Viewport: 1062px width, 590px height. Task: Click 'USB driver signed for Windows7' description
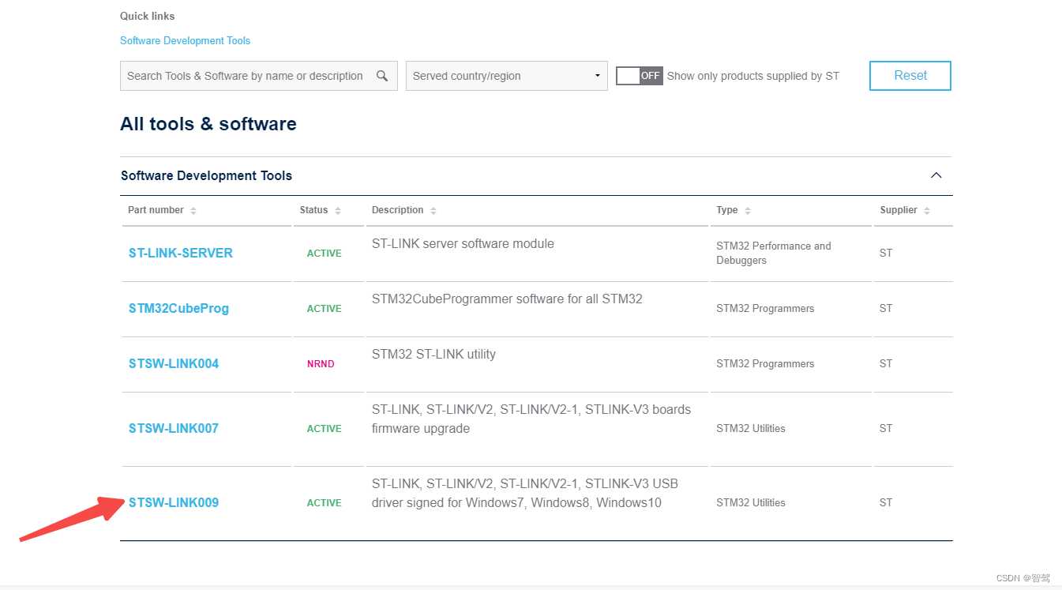click(525, 494)
